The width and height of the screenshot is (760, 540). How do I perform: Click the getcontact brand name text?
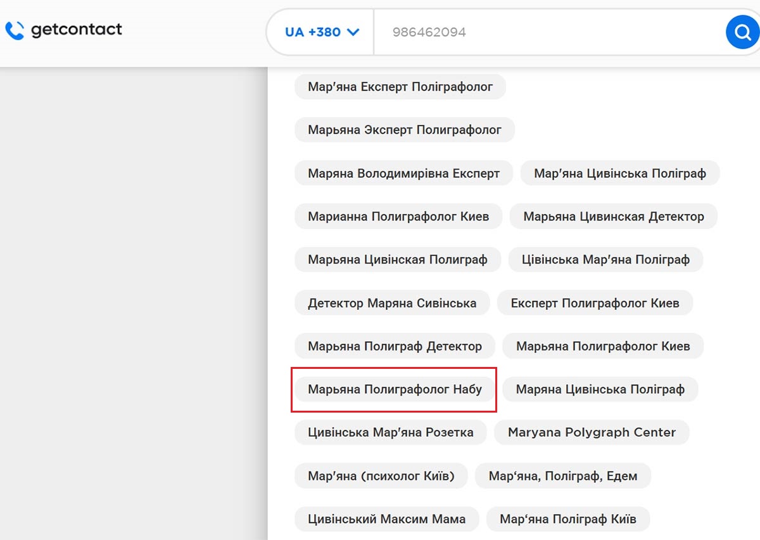click(76, 30)
